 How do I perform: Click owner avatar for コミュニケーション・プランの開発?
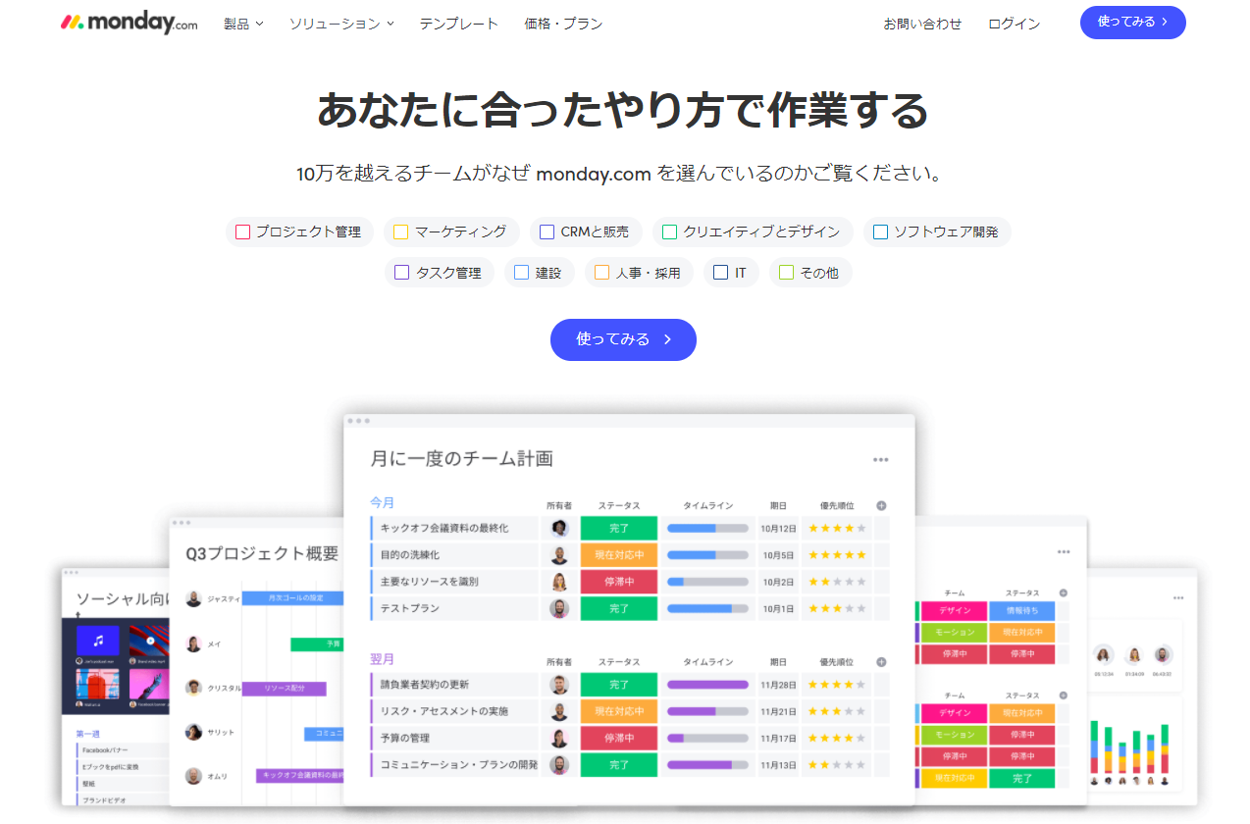tap(559, 764)
